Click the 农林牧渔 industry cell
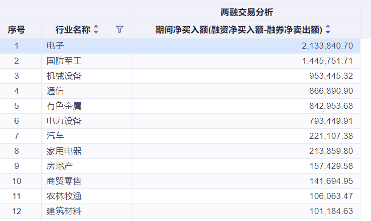 tap(87, 196)
